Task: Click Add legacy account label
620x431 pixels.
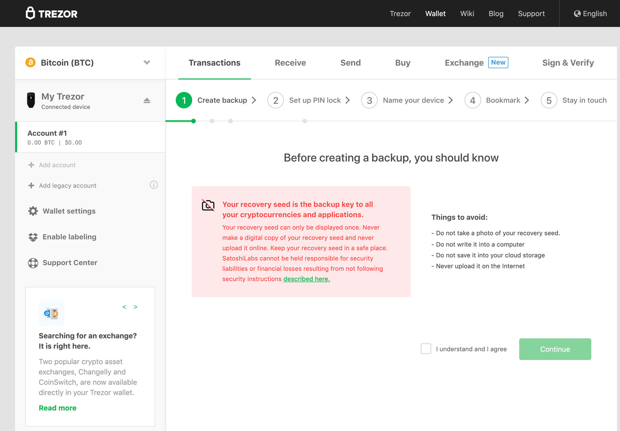Action: click(67, 186)
